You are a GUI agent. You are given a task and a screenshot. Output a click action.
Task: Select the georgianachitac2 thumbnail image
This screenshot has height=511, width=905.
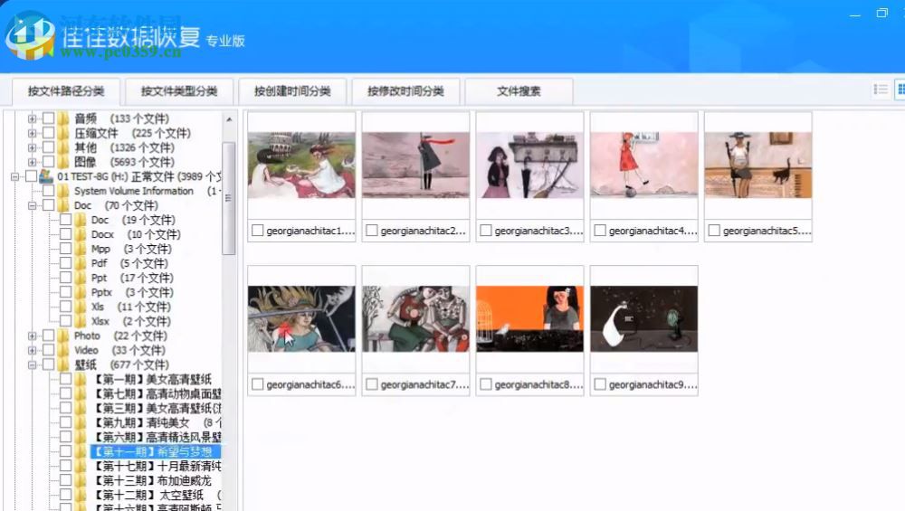pyautogui.click(x=415, y=165)
